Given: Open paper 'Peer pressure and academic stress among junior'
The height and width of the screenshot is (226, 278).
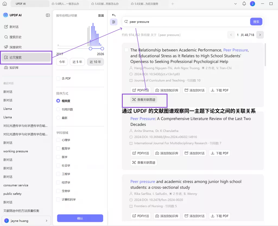Looking at the screenshot, I should pos(186,184).
